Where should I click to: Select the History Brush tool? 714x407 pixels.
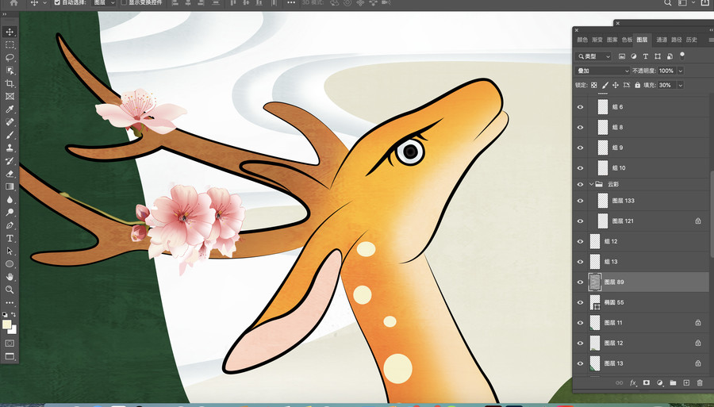click(x=10, y=161)
